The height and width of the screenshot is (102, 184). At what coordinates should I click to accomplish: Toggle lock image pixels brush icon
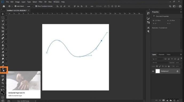coord(160,66)
